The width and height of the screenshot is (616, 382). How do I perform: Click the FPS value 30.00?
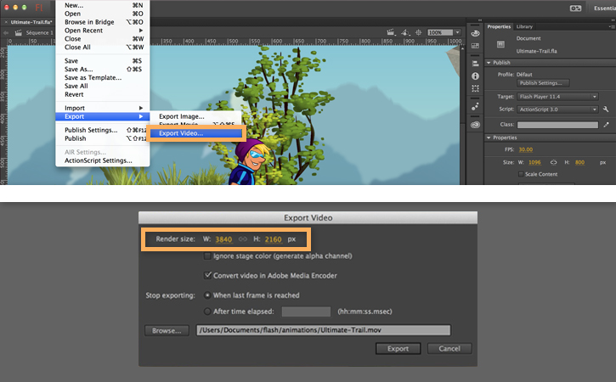click(526, 149)
